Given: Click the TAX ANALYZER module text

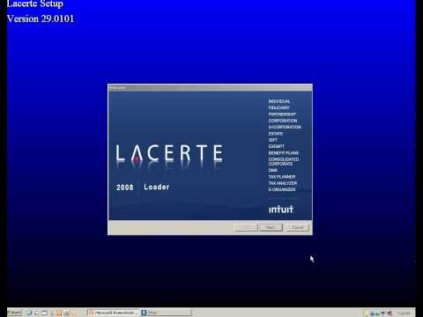Looking at the screenshot, I should pyautogui.click(x=283, y=183).
